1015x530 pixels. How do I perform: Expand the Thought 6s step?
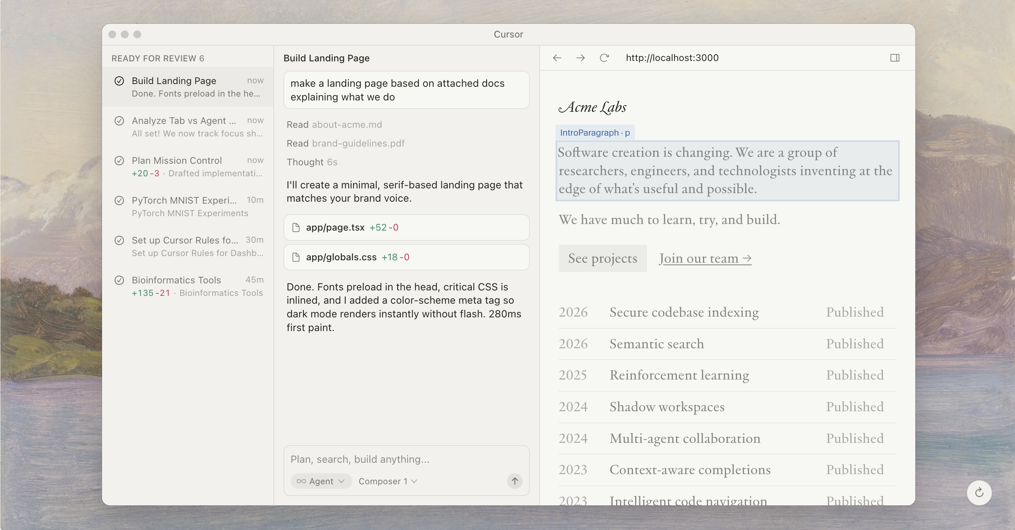(312, 162)
